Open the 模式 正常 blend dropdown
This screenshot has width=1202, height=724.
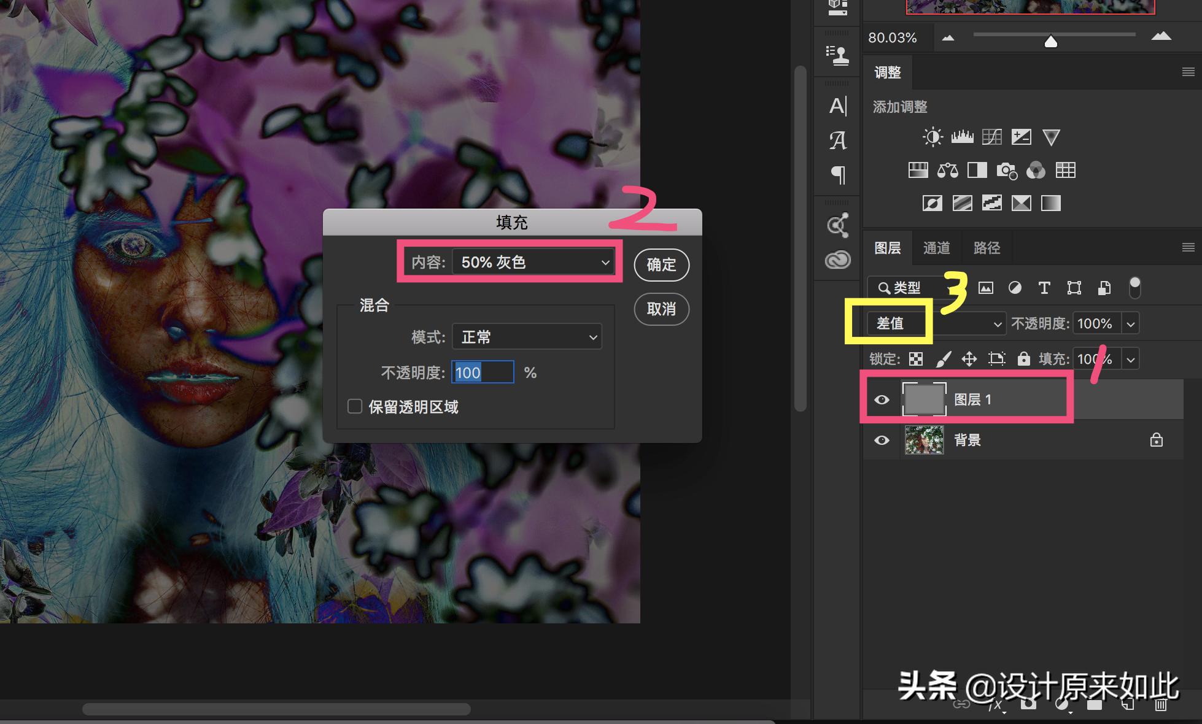(x=526, y=336)
